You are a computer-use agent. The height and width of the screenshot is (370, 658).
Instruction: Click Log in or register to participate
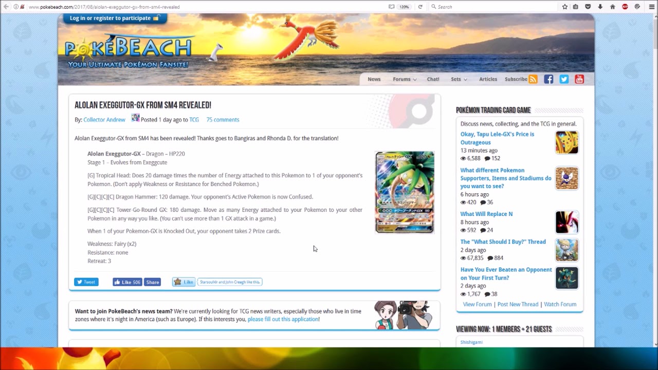[115, 18]
